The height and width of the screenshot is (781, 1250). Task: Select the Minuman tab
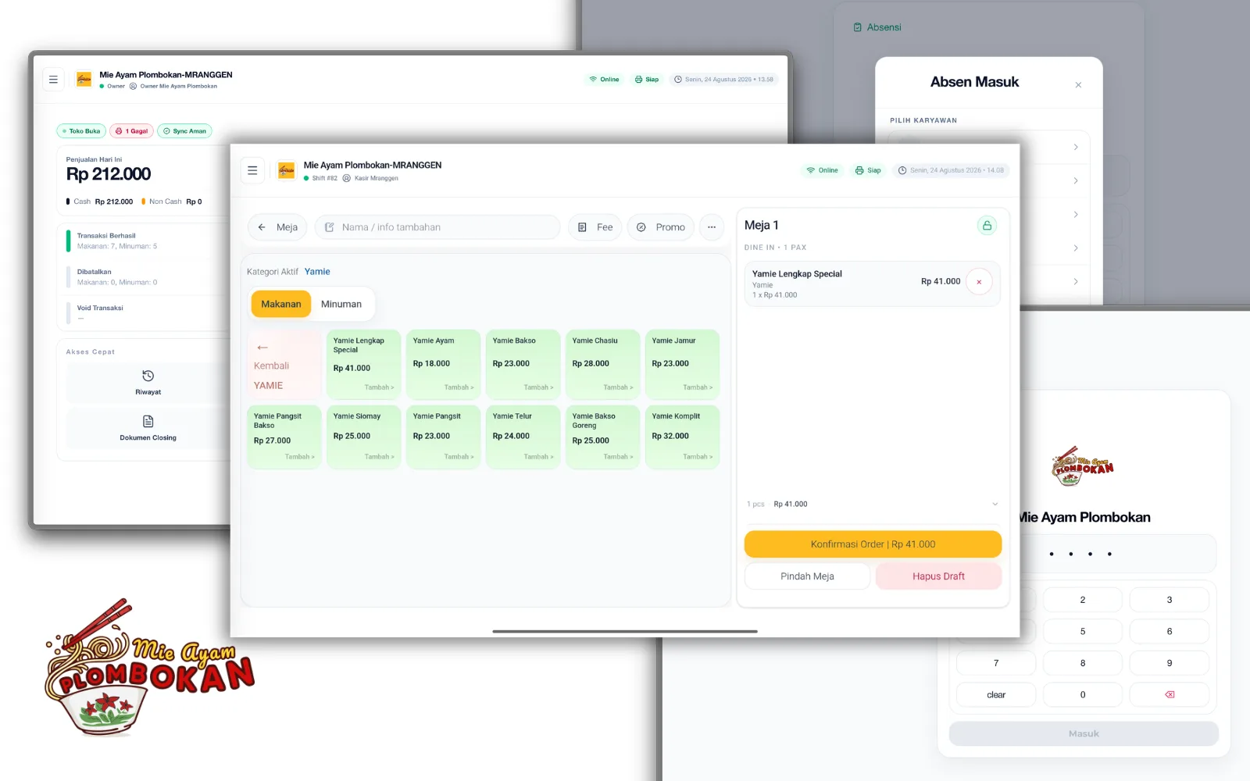click(x=341, y=304)
